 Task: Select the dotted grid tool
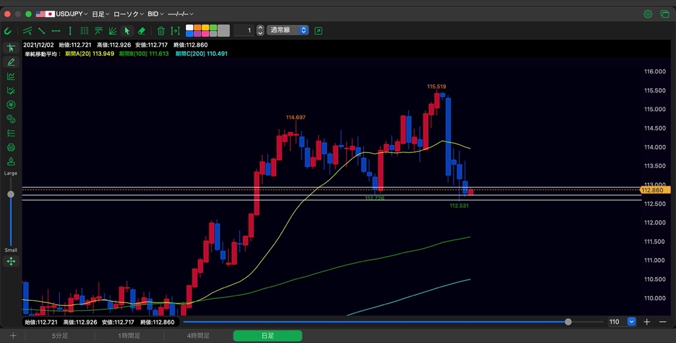tap(84, 30)
